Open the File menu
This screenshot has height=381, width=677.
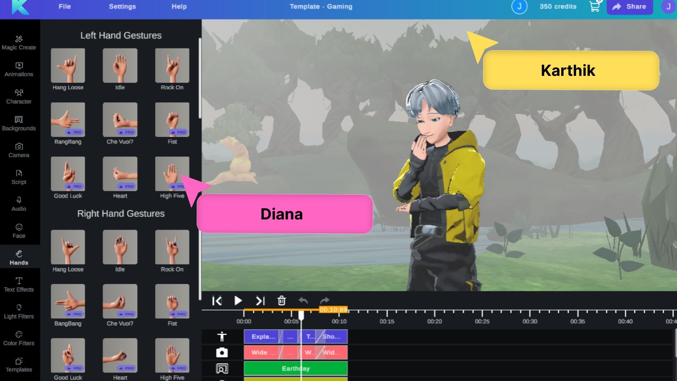pos(64,6)
